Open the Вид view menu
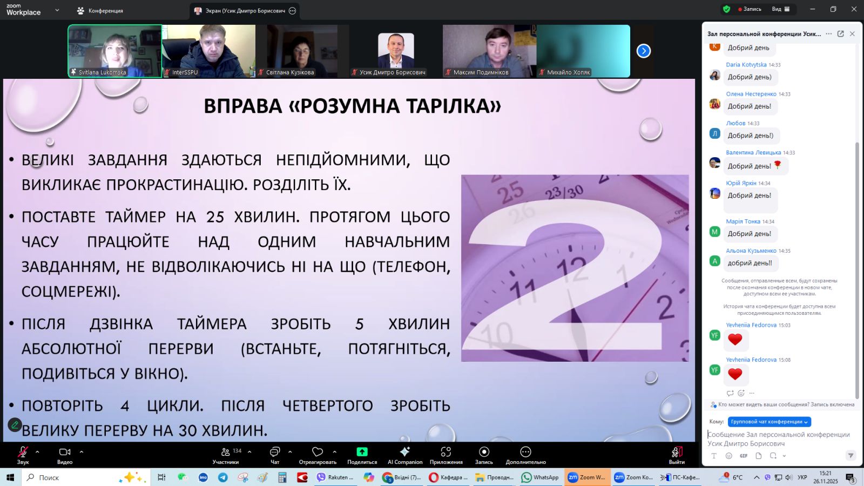This screenshot has height=486, width=864. (x=780, y=9)
